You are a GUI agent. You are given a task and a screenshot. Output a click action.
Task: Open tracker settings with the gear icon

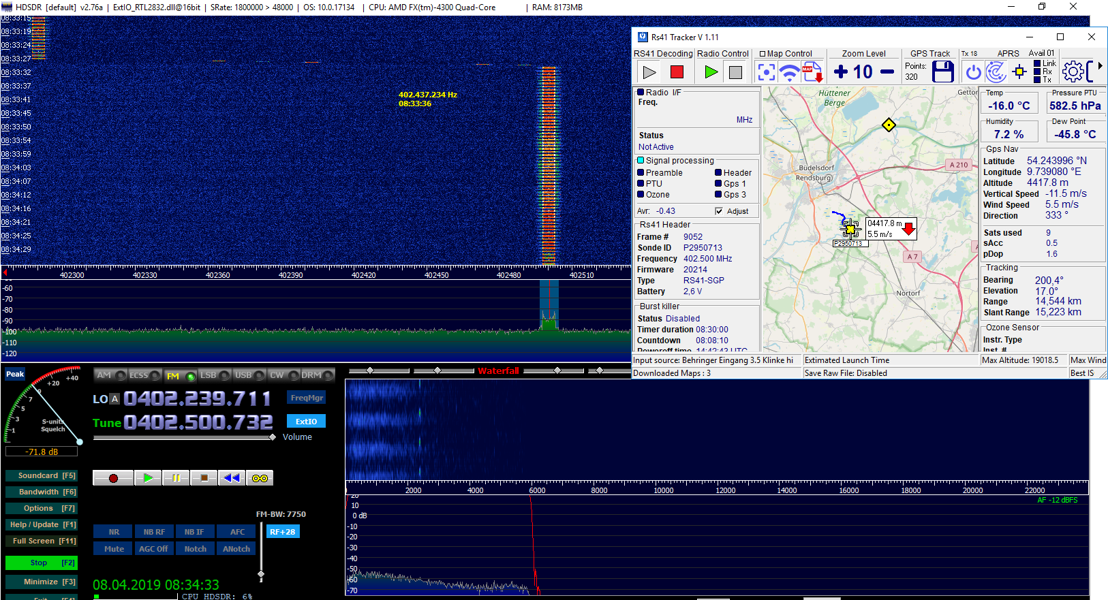(1073, 72)
